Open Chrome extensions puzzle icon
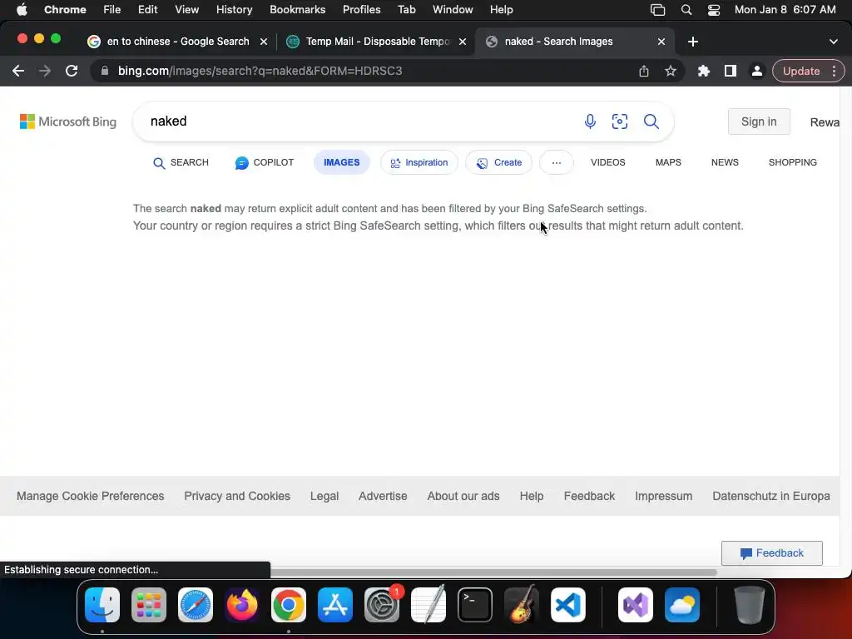The height and width of the screenshot is (639, 852). (704, 71)
